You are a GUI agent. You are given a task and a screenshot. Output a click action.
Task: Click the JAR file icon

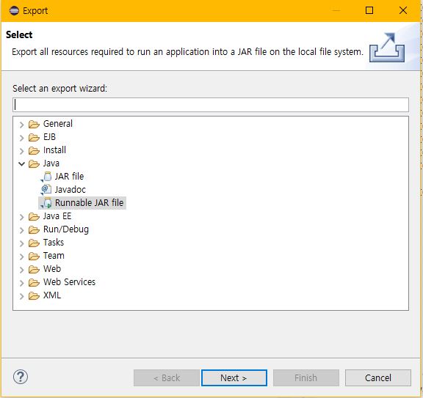(x=47, y=177)
